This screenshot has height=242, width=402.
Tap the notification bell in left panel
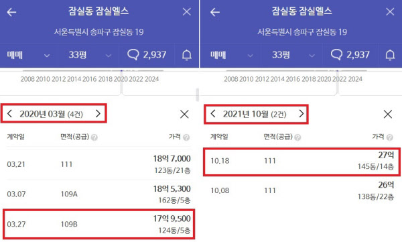[187, 55]
